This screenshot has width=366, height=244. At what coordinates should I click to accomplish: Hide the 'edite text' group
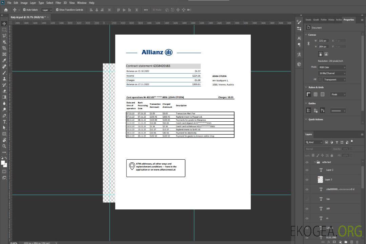click(x=307, y=162)
